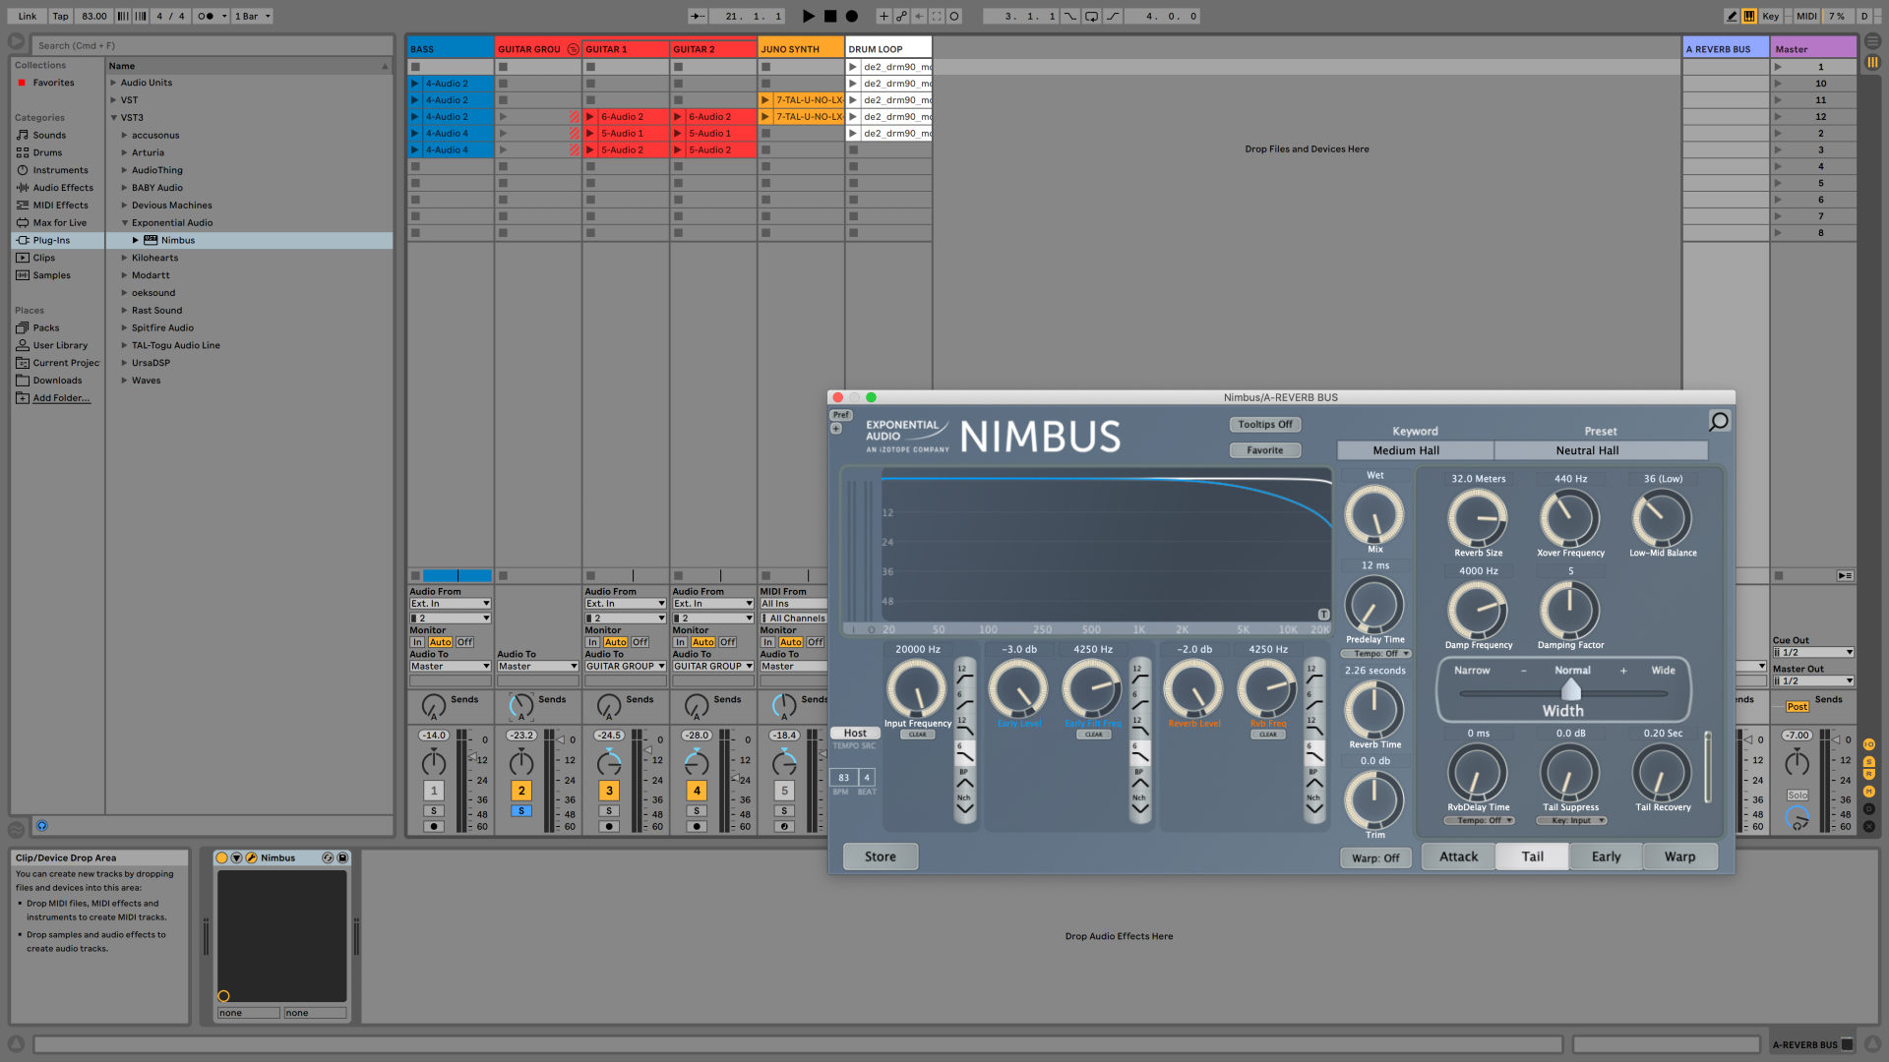1889x1062 pixels.
Task: Solo the Guitar Group track
Action: coord(521,811)
